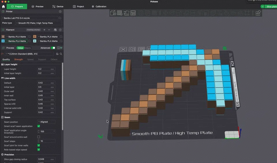This screenshot has width=277, height=163.
Task: Edit the Bambu Lab P1S printer preset
Action: coord(60,18)
